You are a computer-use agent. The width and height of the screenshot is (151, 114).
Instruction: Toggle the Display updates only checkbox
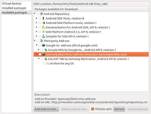click(93, 109)
